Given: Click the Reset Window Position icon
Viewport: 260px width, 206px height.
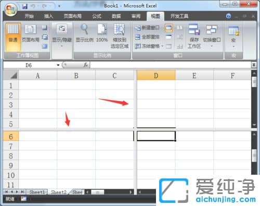Looking at the screenshot, I should click(x=180, y=46).
